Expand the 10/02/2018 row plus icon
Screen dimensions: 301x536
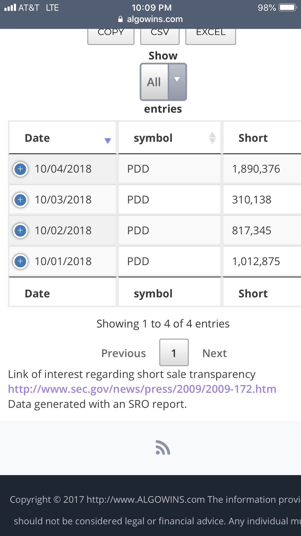click(x=20, y=231)
